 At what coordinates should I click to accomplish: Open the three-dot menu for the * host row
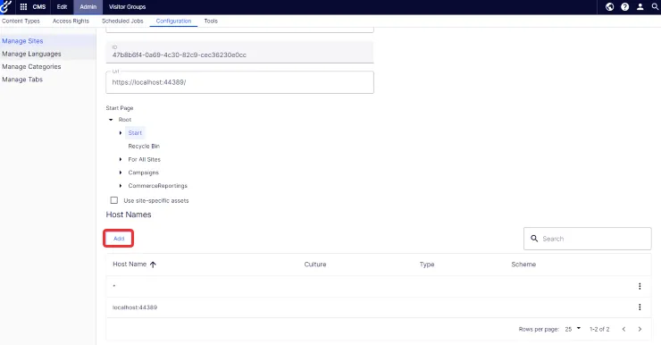click(x=640, y=286)
